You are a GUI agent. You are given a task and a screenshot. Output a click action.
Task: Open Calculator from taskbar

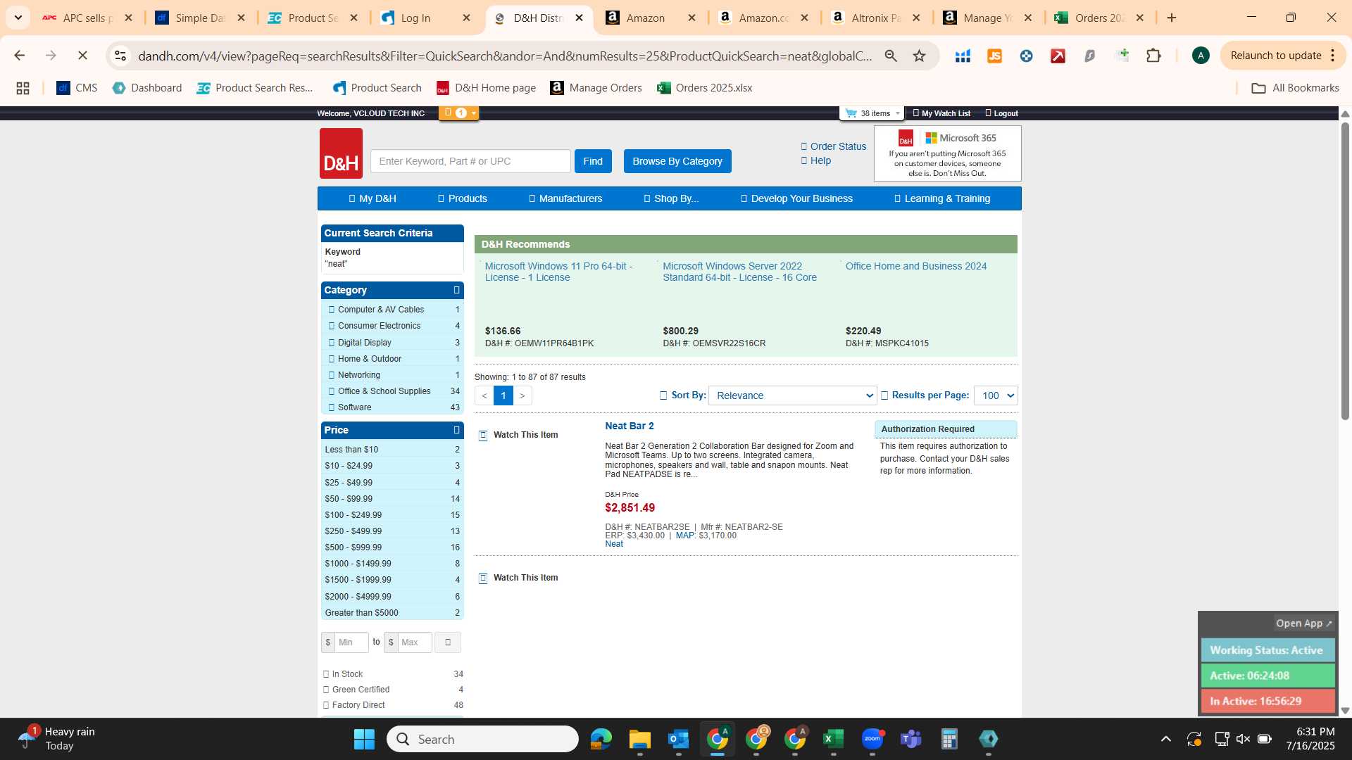pos(949,739)
